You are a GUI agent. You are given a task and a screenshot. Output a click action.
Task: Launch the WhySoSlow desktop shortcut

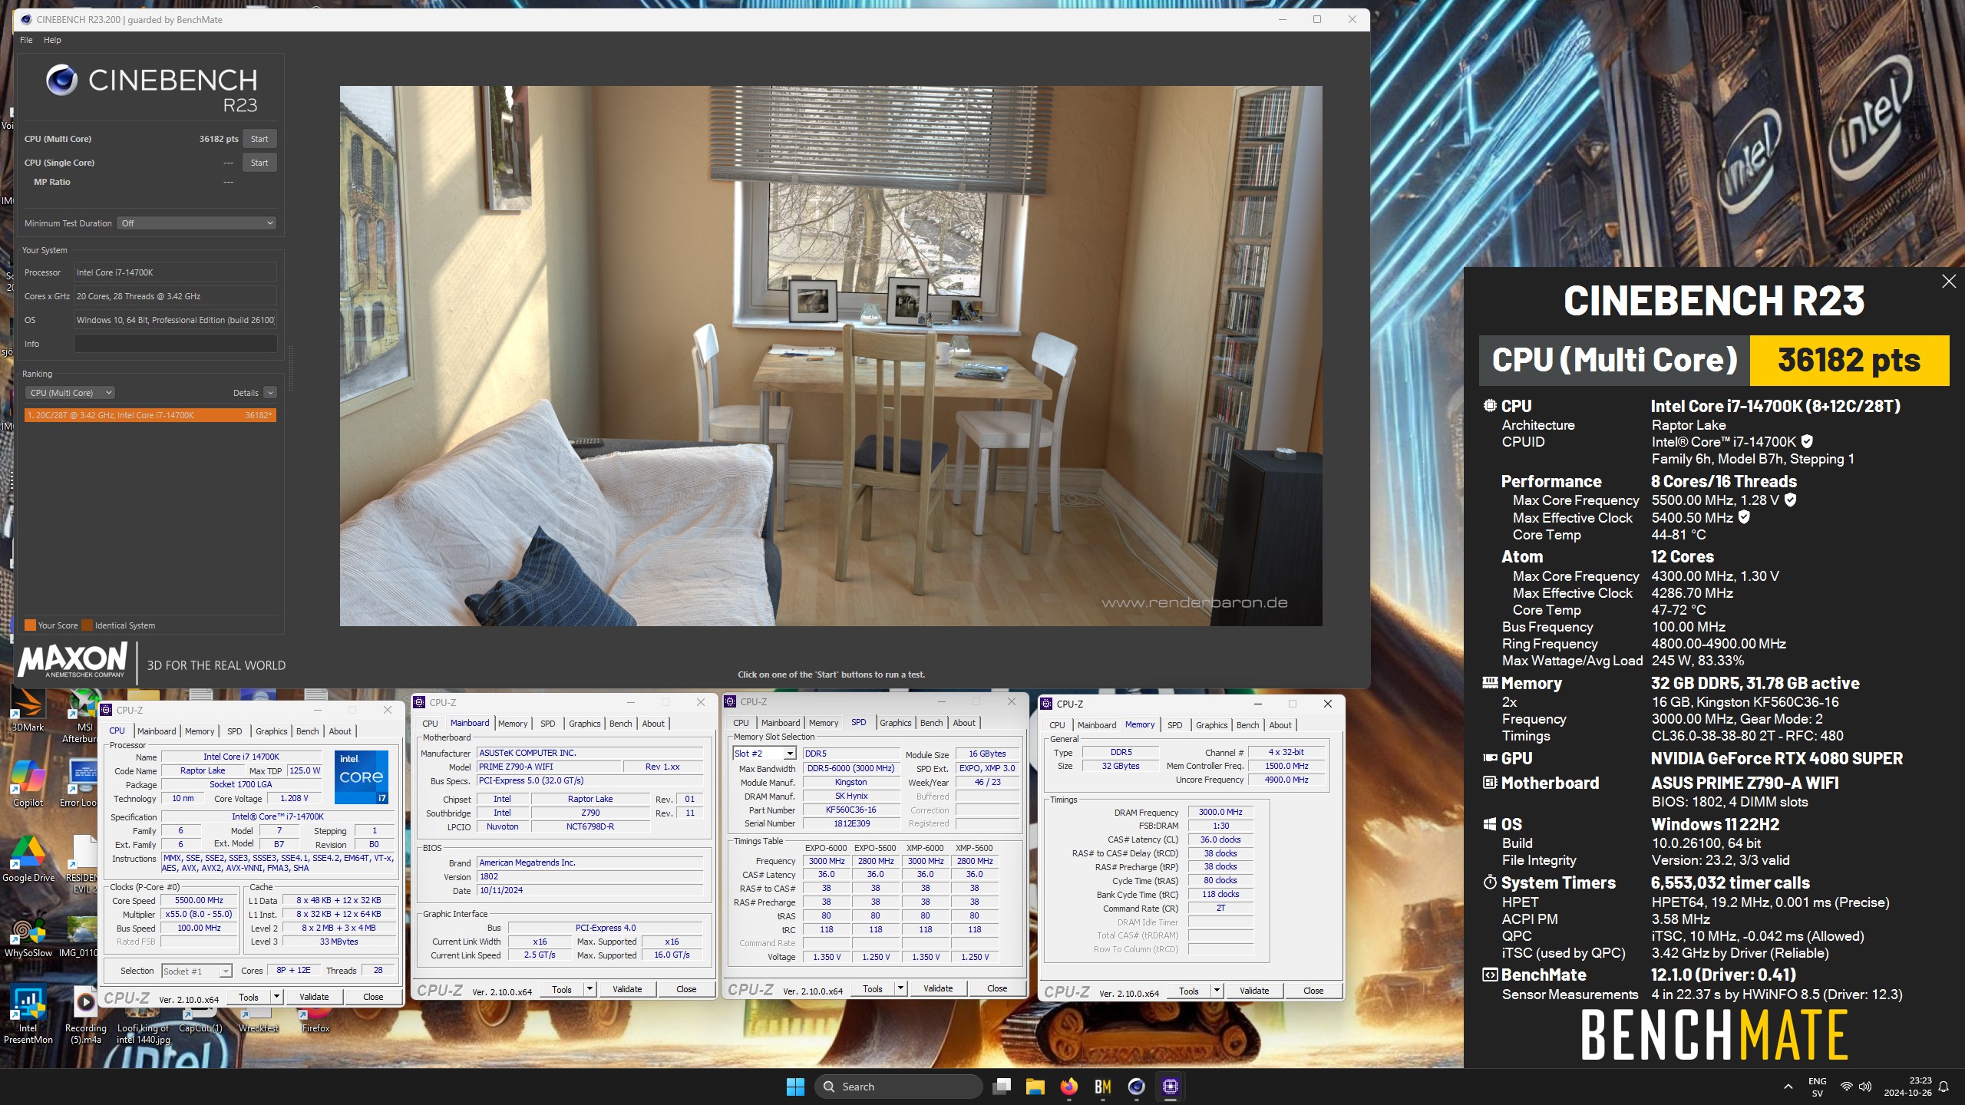click(x=28, y=934)
